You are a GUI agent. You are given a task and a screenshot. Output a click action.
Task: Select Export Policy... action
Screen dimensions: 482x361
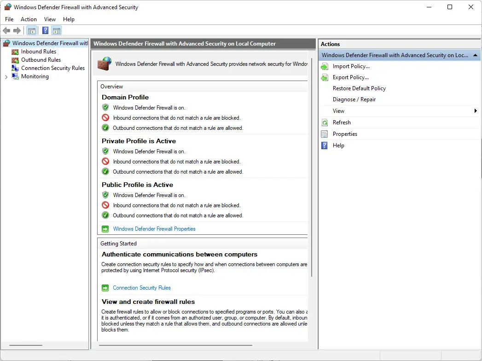click(351, 77)
